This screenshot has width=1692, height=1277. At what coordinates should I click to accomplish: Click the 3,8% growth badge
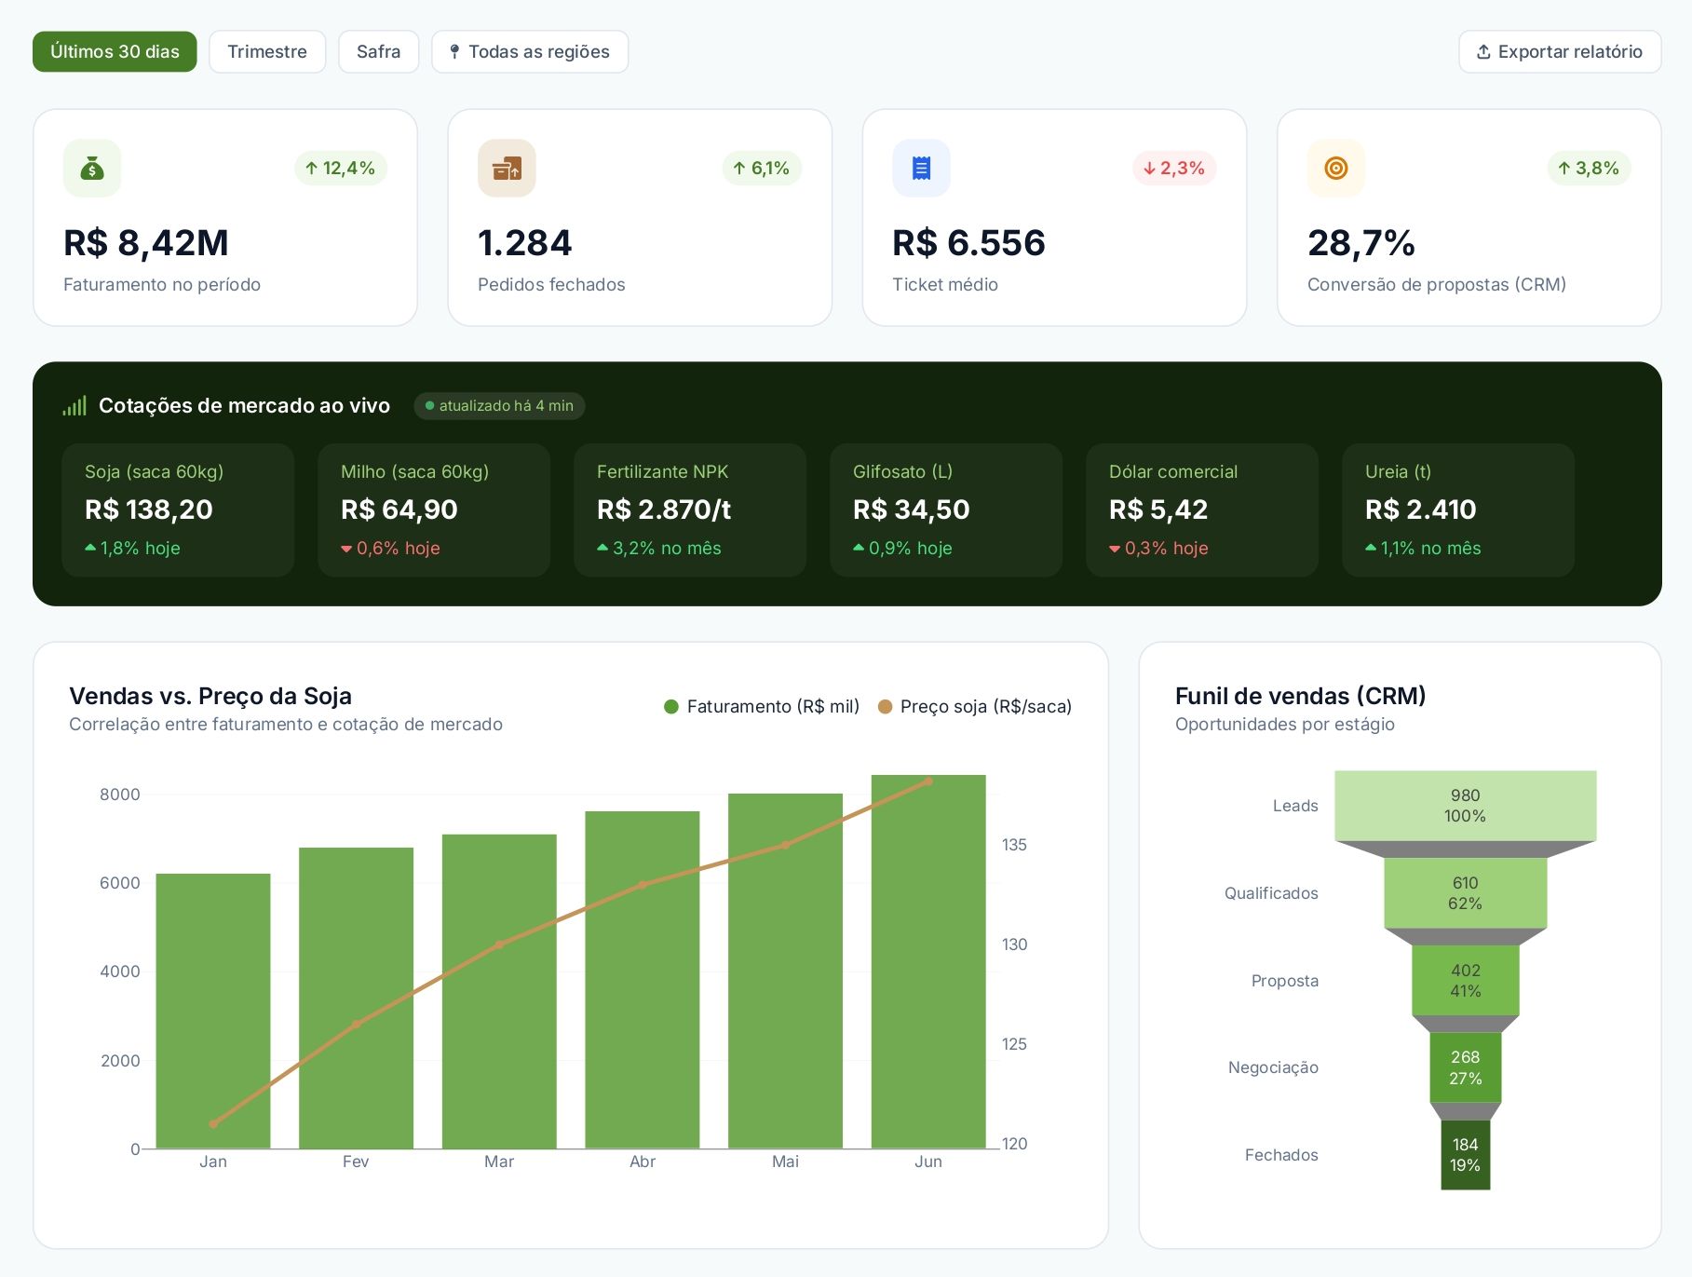1590,169
